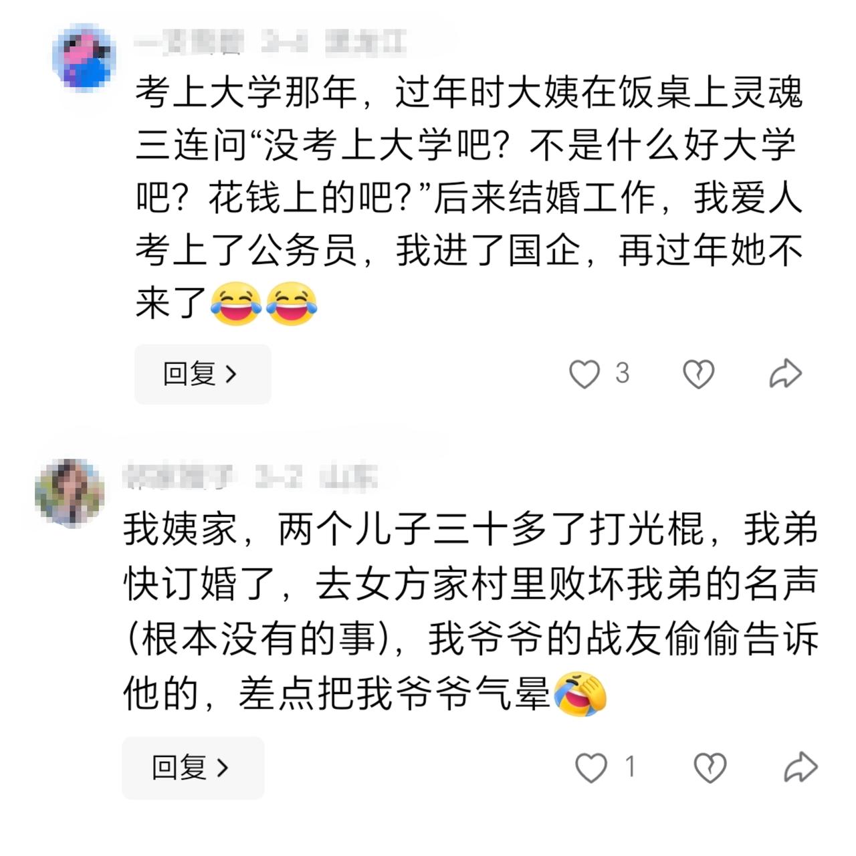
Task: Tap broken heart on the second comment
Action: pyautogui.click(x=710, y=767)
